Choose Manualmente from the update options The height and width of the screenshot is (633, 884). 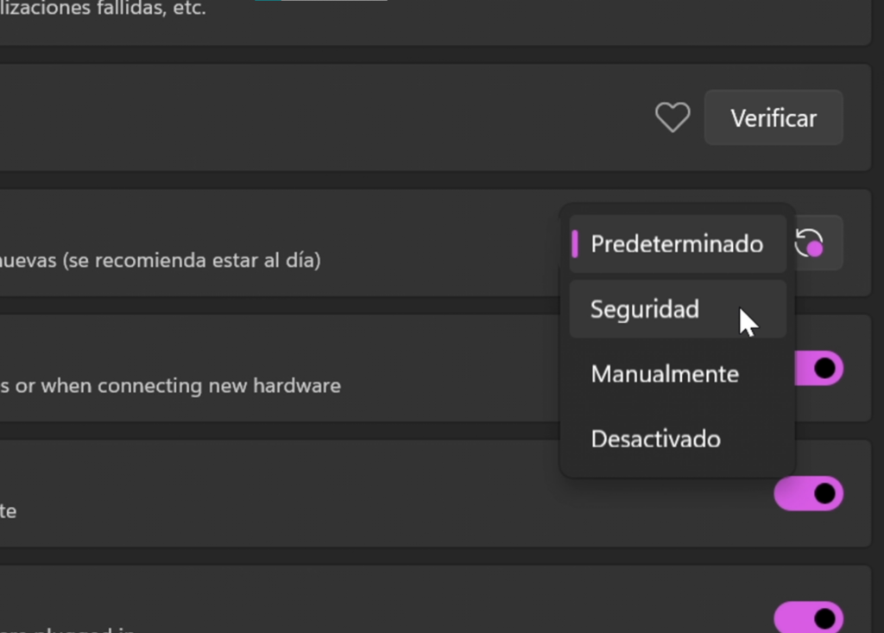(x=665, y=373)
